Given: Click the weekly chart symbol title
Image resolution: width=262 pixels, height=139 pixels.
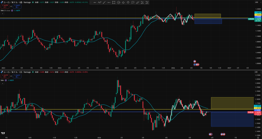Looking at the screenshot, I should pos(17,2).
